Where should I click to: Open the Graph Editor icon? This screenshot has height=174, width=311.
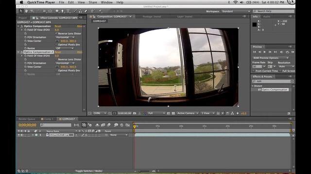coord(127,125)
